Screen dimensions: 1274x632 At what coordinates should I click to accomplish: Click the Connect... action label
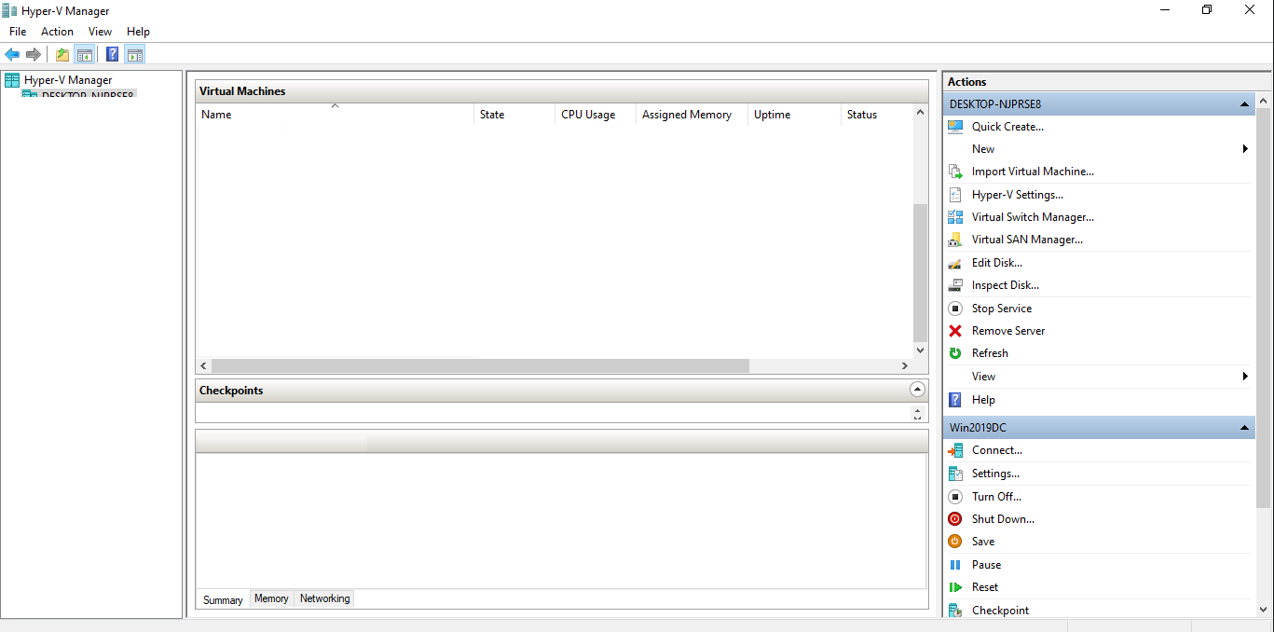point(997,450)
